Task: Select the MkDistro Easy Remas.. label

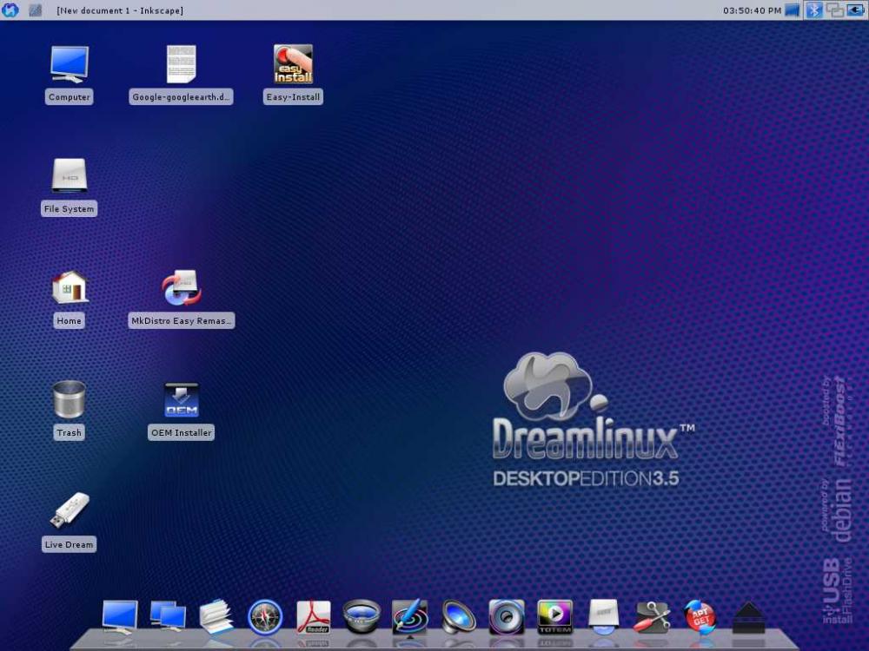Action: 182,320
